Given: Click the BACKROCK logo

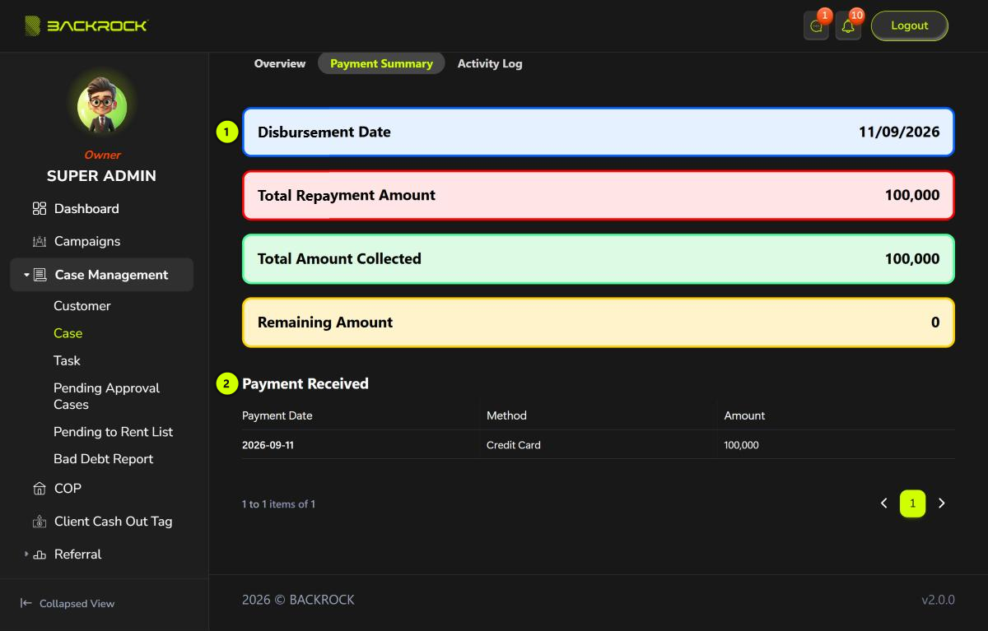Looking at the screenshot, I should pos(86,26).
